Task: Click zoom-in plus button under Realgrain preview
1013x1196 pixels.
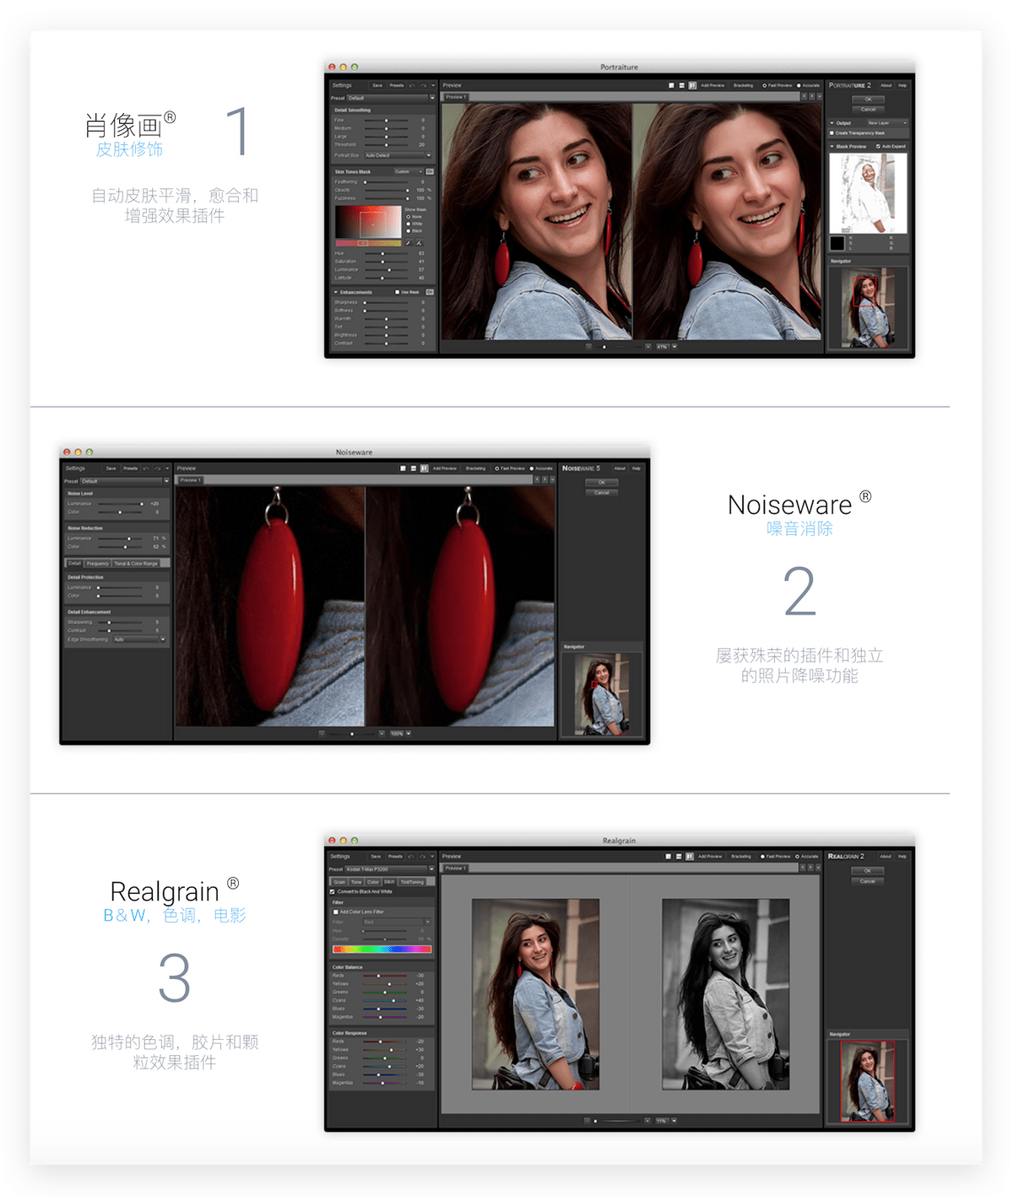Action: pos(648,1121)
